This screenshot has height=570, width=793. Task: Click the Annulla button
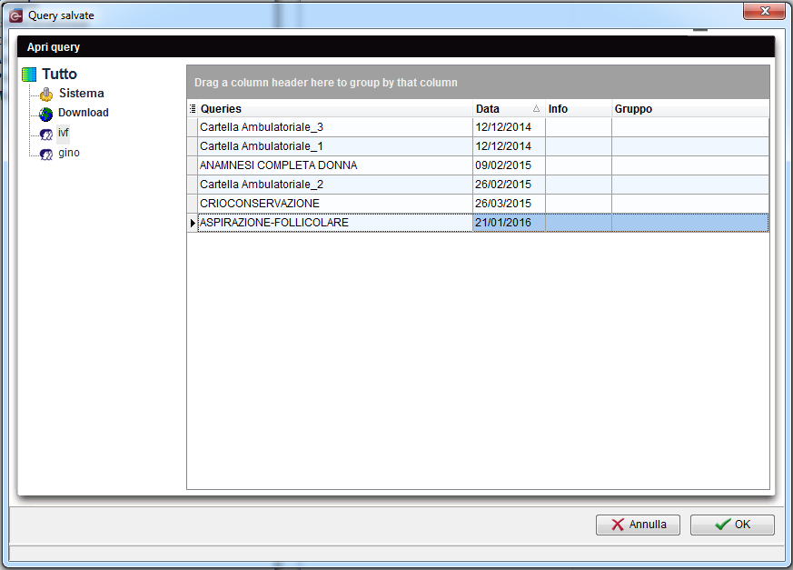click(638, 525)
